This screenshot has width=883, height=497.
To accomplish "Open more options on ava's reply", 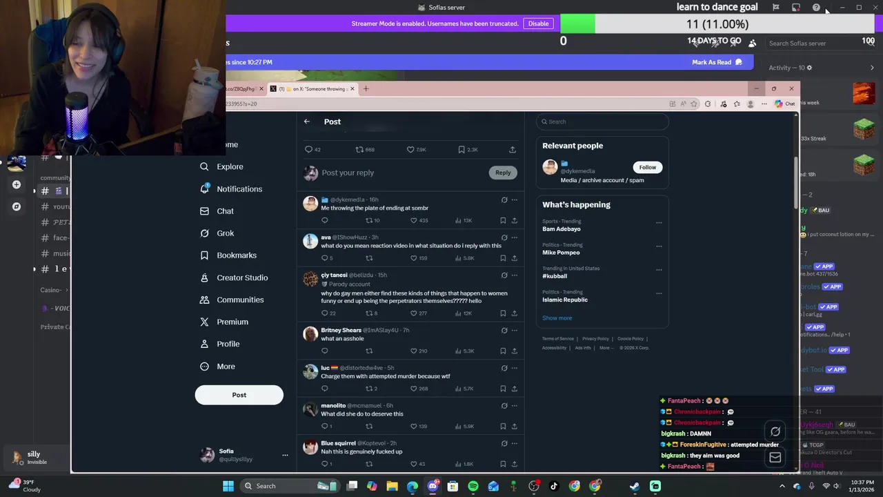I will click(514, 237).
